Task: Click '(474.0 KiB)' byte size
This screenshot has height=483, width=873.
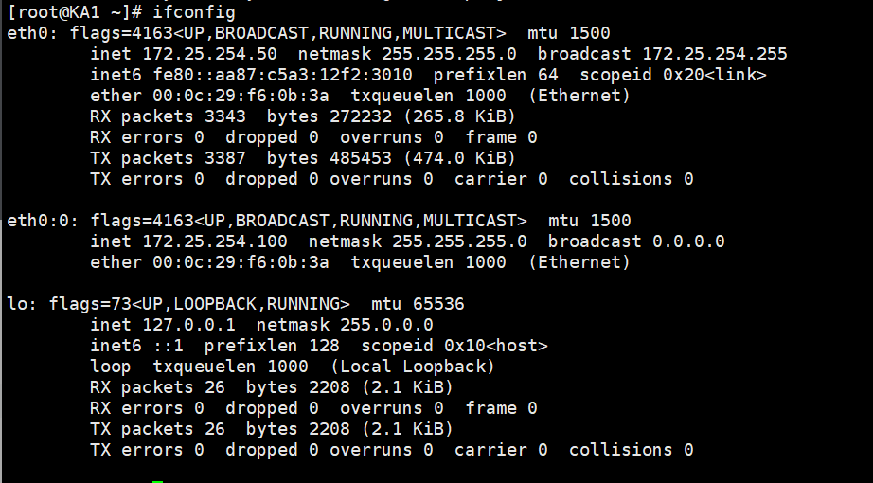Action: 460,158
